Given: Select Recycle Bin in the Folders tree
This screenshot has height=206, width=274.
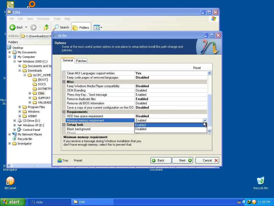Looking at the screenshot, I should click(x=25, y=139).
